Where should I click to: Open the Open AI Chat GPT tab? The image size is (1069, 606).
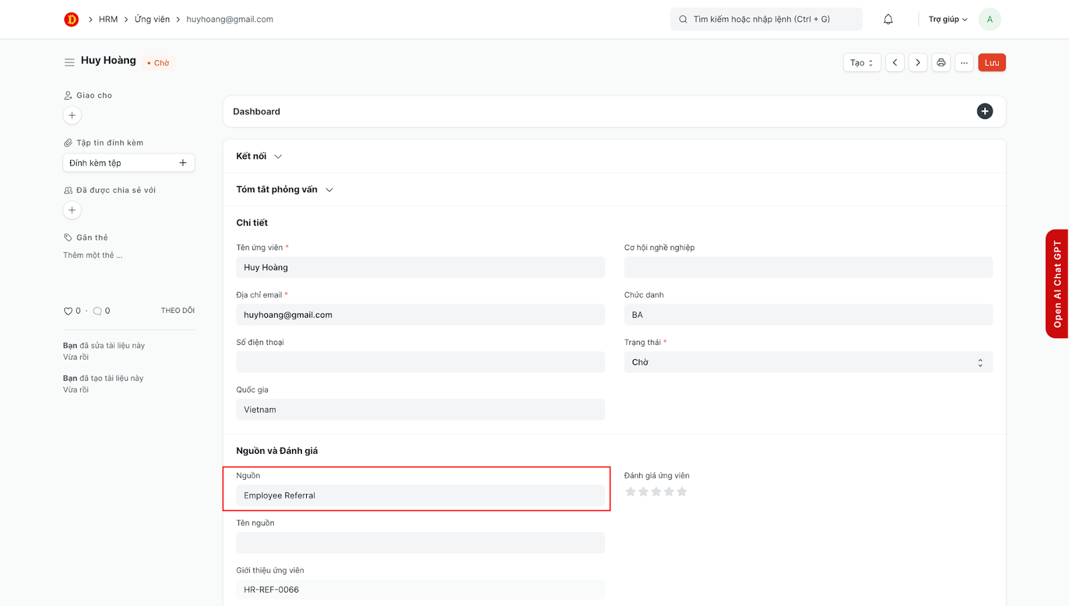pos(1057,284)
